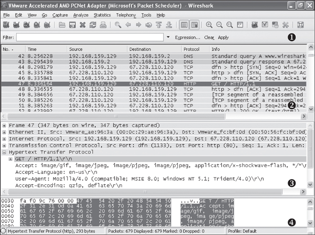The width and height of the screenshot is (315, 235).
Task: Click the Expression... button
Action: pyautogui.click(x=188, y=37)
